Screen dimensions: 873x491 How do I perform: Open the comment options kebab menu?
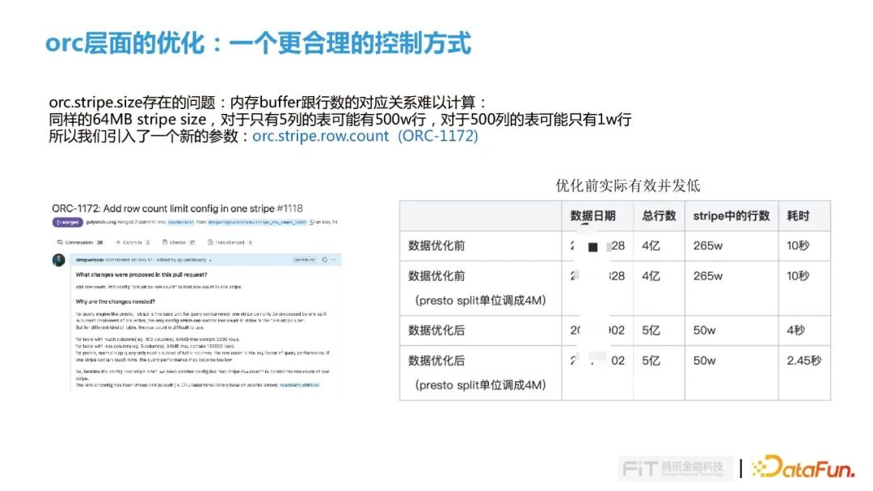(x=333, y=259)
